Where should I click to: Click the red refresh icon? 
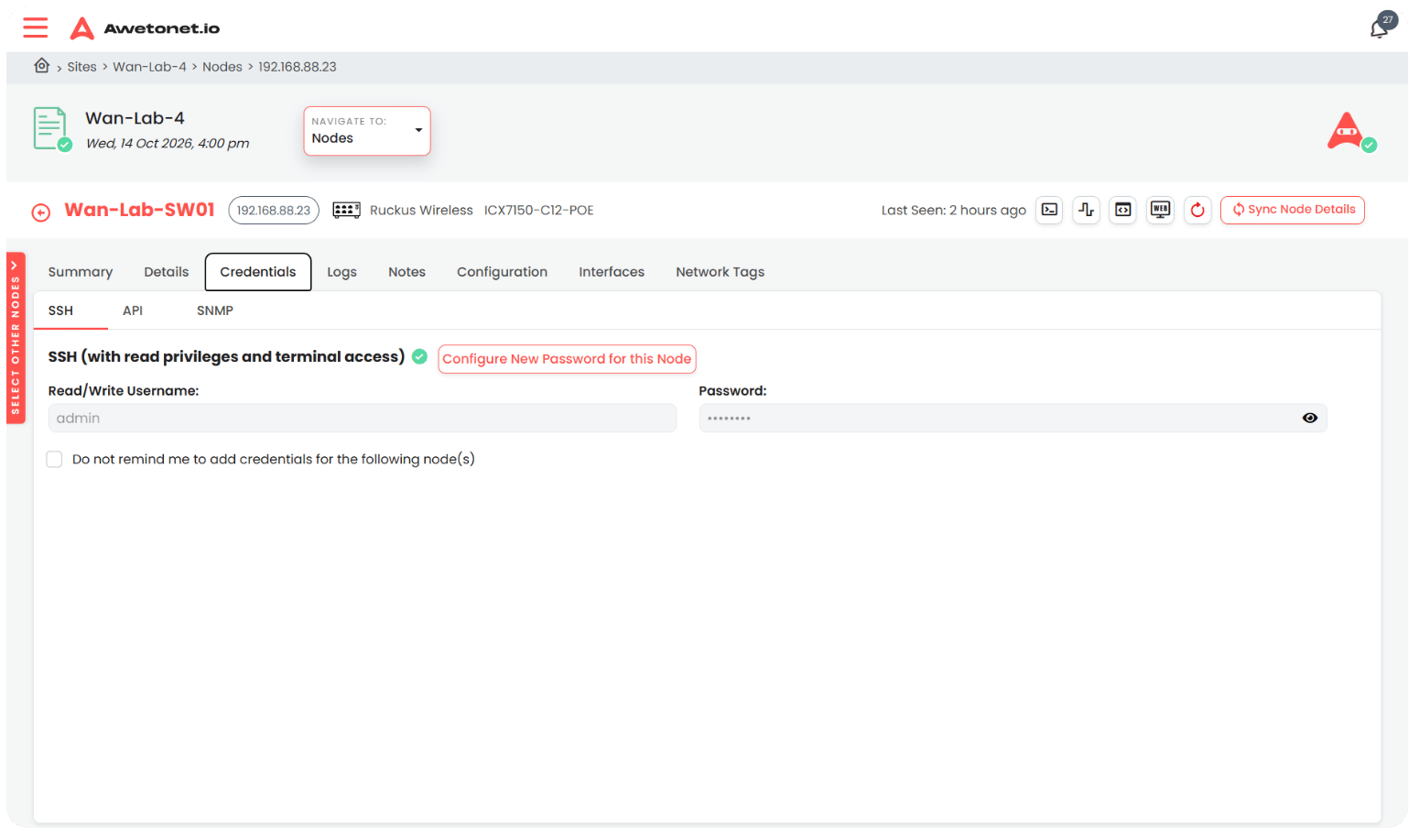coord(1197,210)
